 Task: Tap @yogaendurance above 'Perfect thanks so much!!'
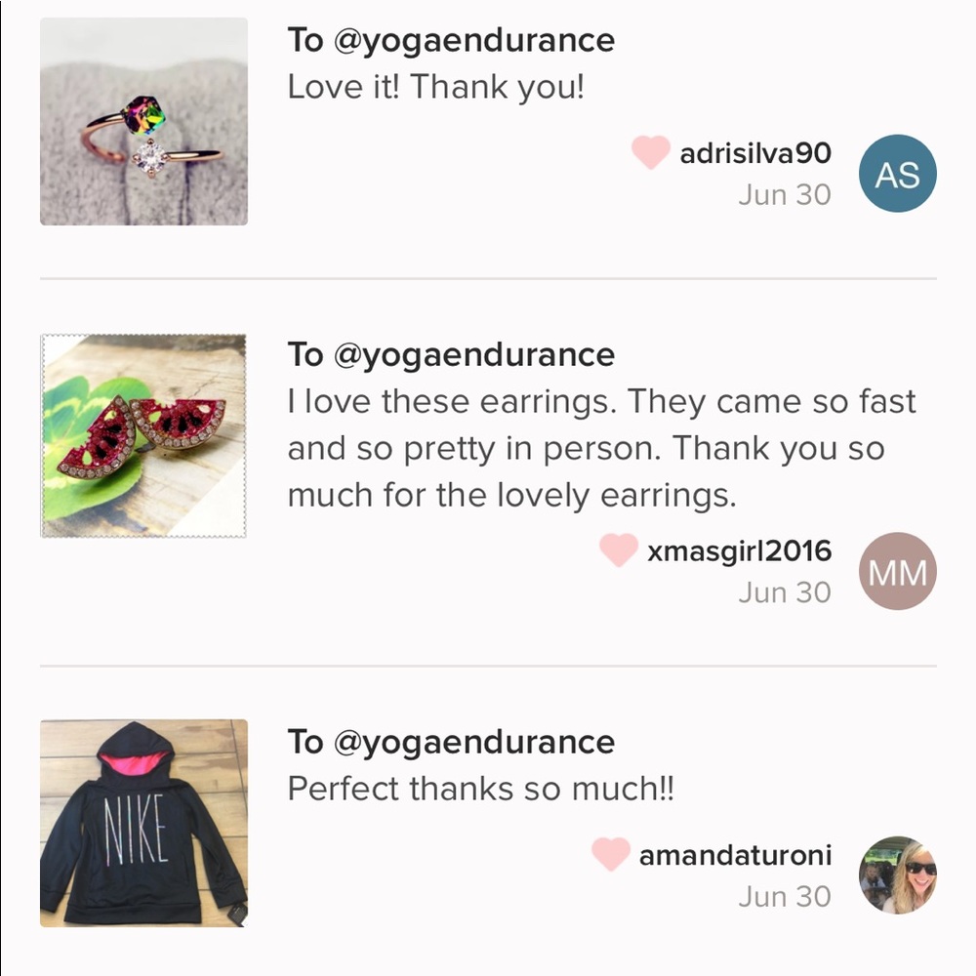[x=474, y=743]
